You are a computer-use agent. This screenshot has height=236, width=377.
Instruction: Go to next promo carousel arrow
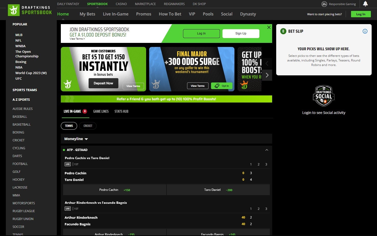[267, 75]
